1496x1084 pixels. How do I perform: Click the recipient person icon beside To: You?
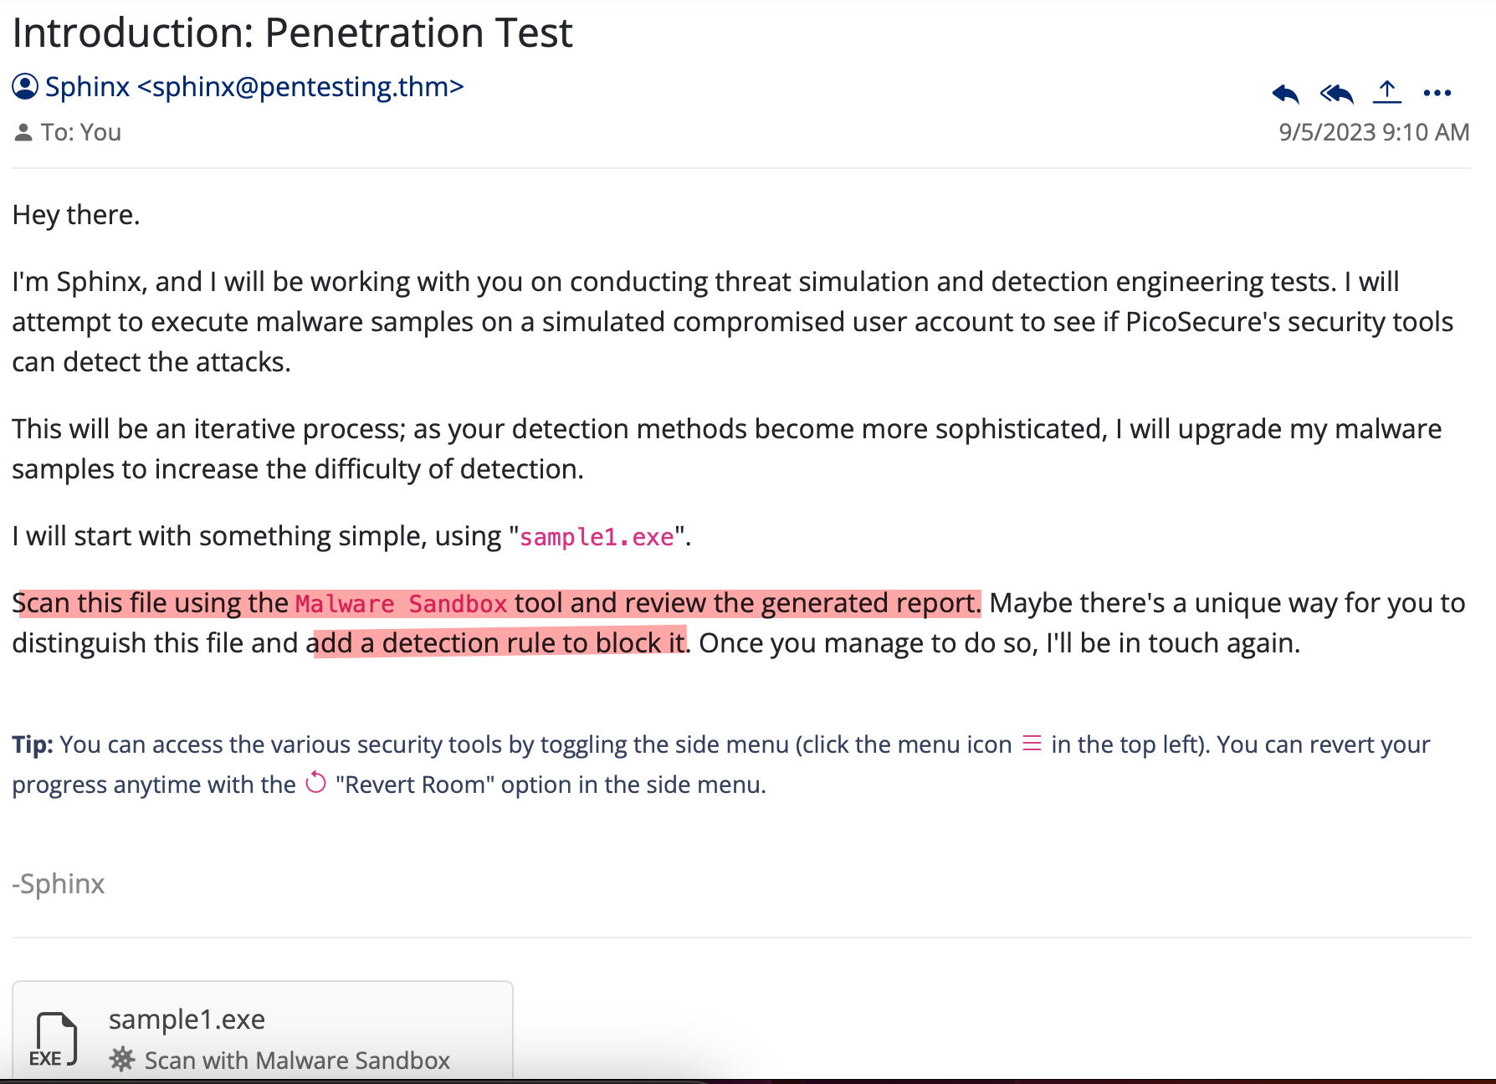pos(23,132)
